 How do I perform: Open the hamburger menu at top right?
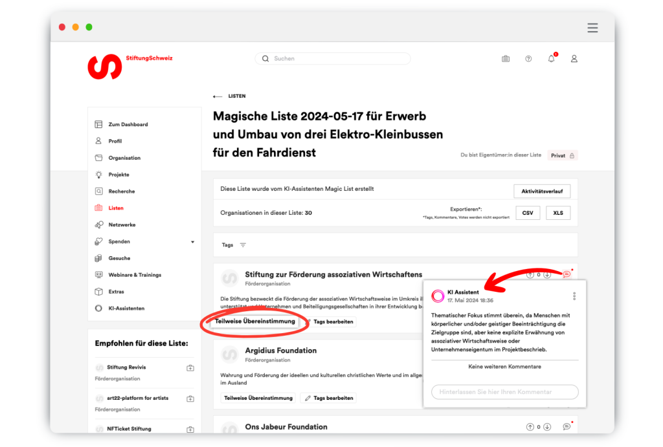pyautogui.click(x=592, y=28)
